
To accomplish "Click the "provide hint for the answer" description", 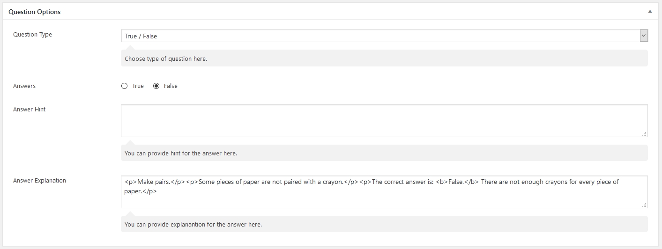I will click(x=181, y=154).
